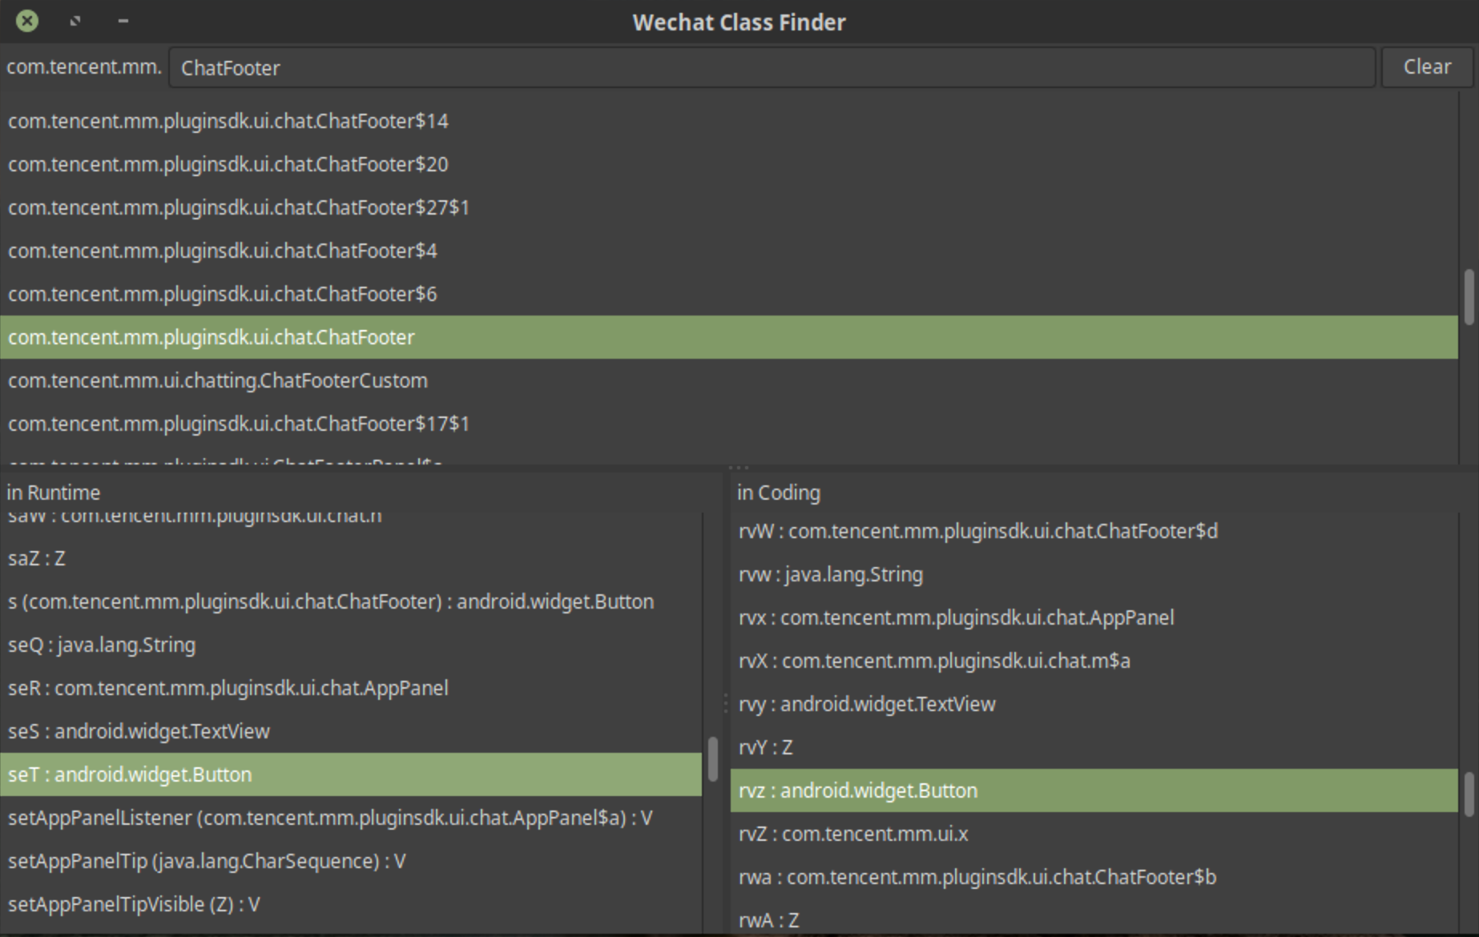Image resolution: width=1479 pixels, height=937 pixels.
Task: Select rvy : android.widget.TextView in Coding list
Action: [x=867, y=704]
